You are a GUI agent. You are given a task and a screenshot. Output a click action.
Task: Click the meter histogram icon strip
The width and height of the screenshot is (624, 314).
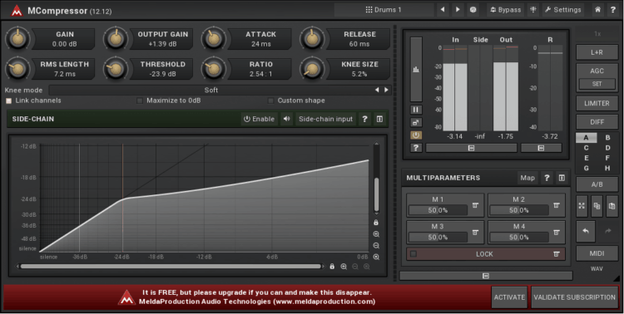(416, 70)
